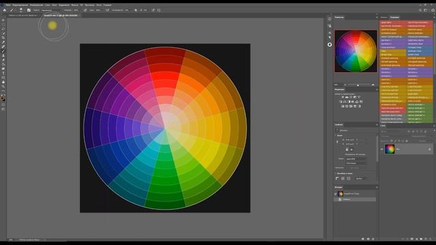Add an Invert adjustment
Screen dimensions: 436x245
[343, 106]
